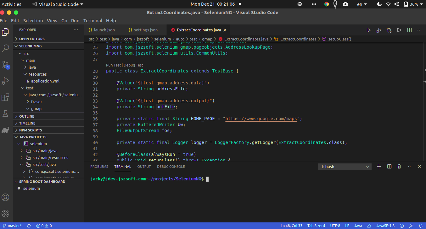The width and height of the screenshot is (426, 229).
Task: Switch to the PROBLEMS panel tab
Action: click(x=99, y=167)
